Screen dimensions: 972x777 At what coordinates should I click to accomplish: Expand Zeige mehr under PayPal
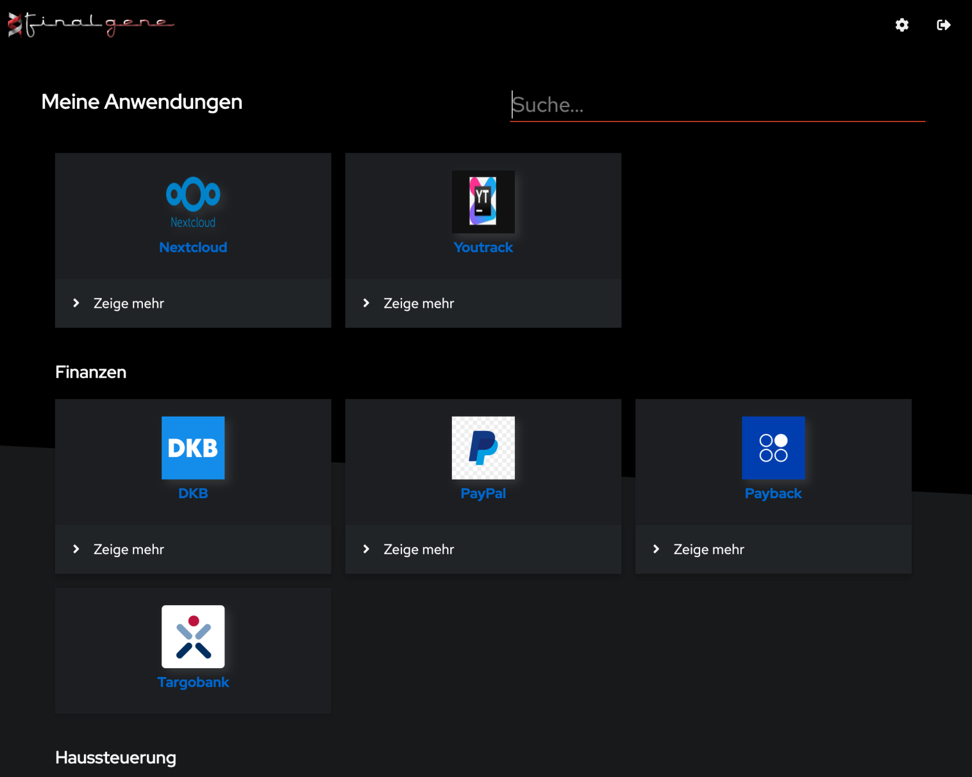click(x=418, y=549)
